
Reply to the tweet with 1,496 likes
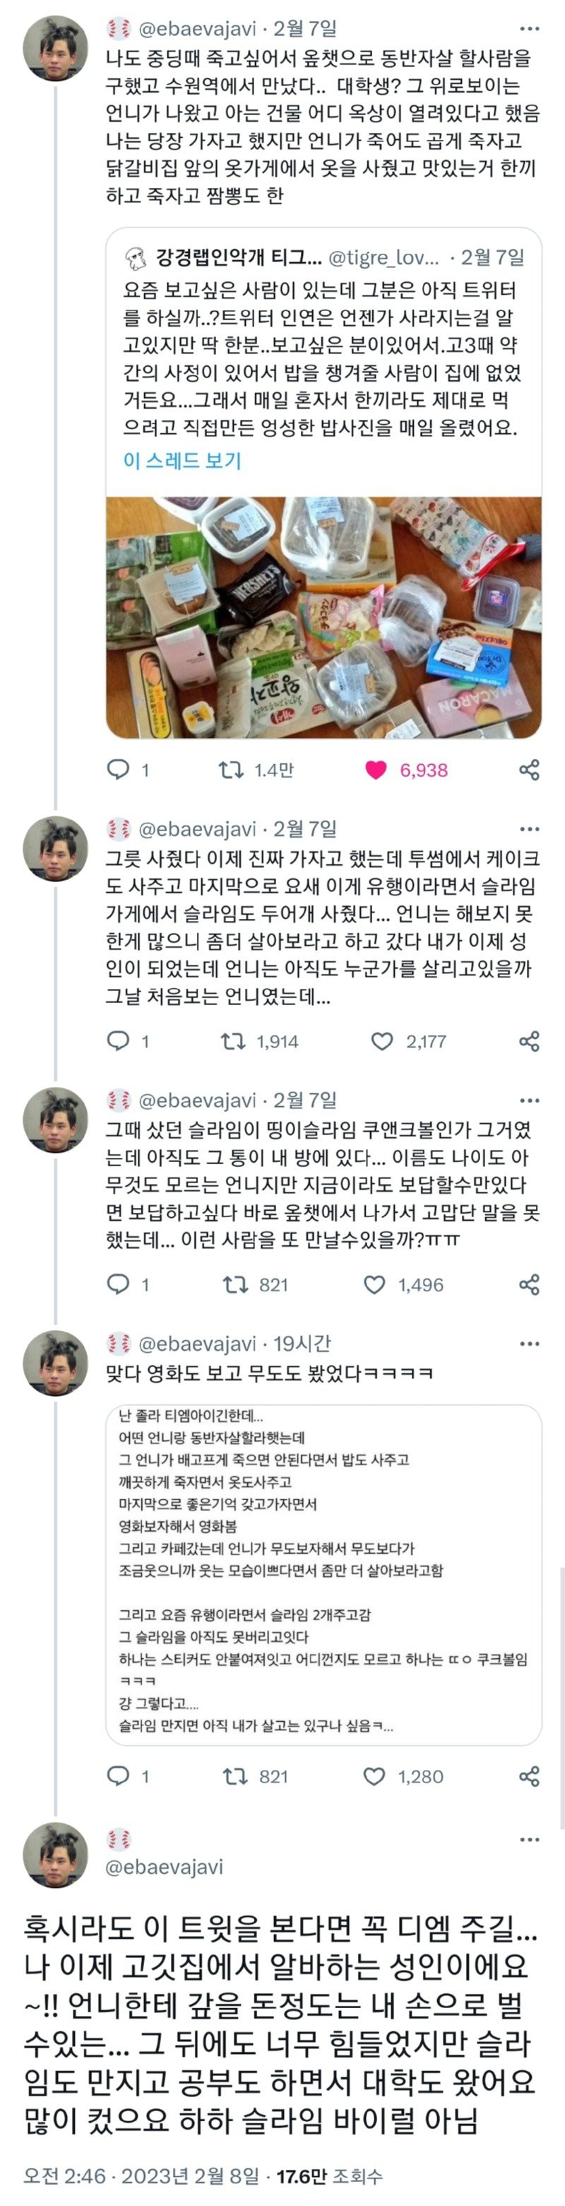(117, 1284)
